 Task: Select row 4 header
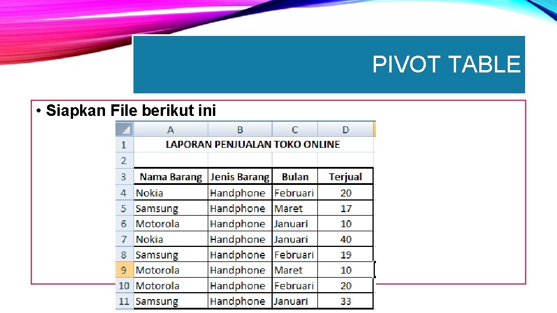point(124,192)
